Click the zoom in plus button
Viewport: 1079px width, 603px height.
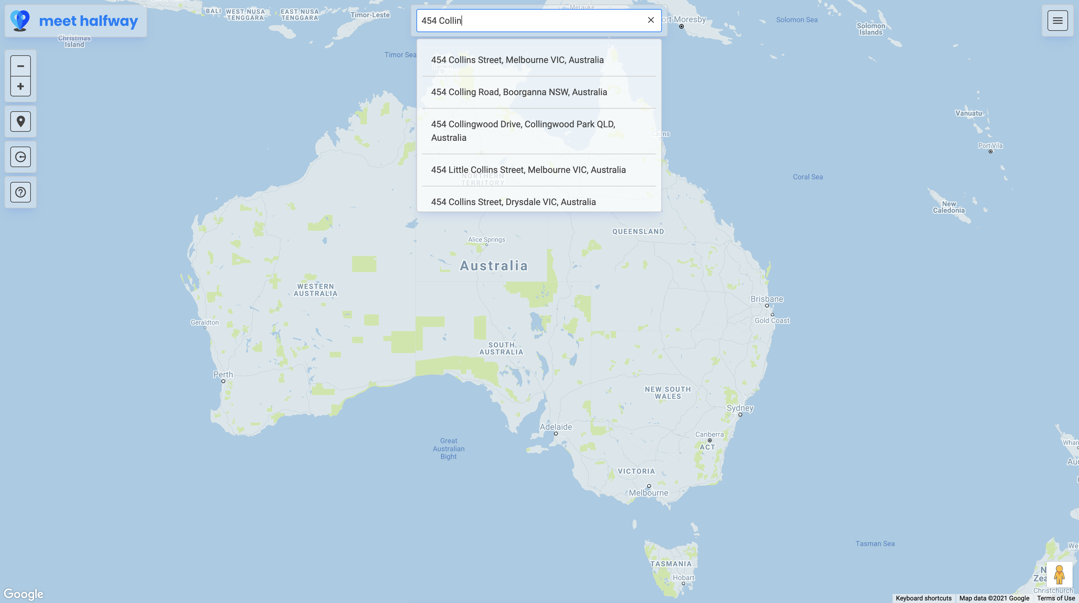point(21,86)
